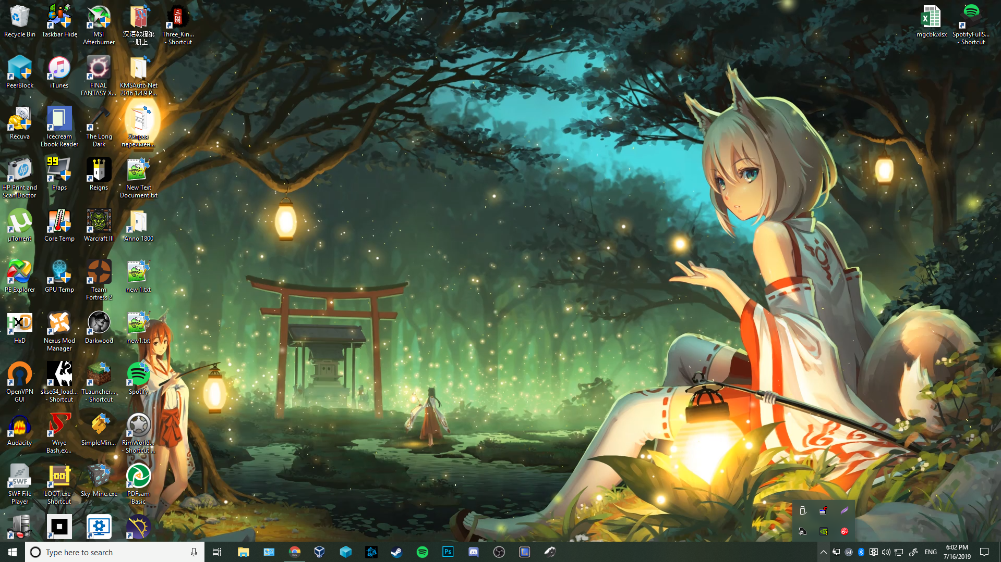Viewport: 1001px width, 562px height.
Task: Click the Fraps desktop icon
Action: coord(59,174)
